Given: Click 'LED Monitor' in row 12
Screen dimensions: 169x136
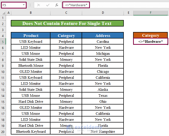Looking at the screenshot, I should (31, 83).
